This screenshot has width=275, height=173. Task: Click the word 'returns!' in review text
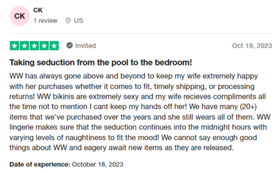22,97
